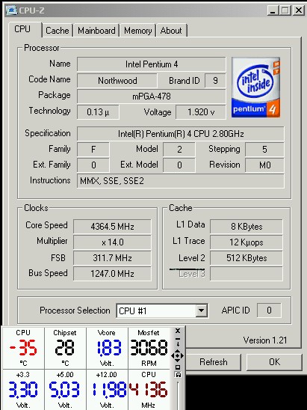Click the Voltage value '1.920 v'

click(201, 112)
